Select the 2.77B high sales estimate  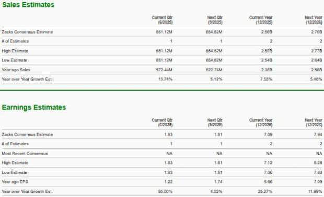(317, 51)
